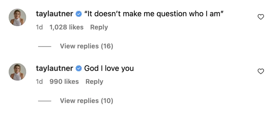Viewport: 270px width, 115px height.
Task: Open profile picture on the 990-likes comment
Action: [x=18, y=72]
